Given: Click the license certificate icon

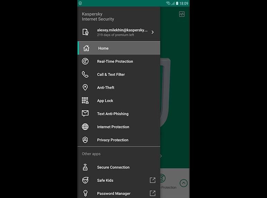Looking at the screenshot, I should tap(85, 32).
